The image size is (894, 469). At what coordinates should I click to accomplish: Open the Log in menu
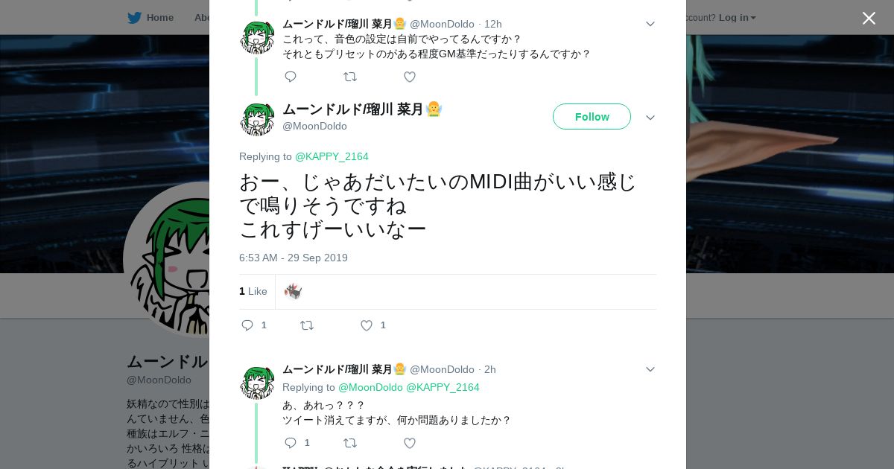coord(737,17)
